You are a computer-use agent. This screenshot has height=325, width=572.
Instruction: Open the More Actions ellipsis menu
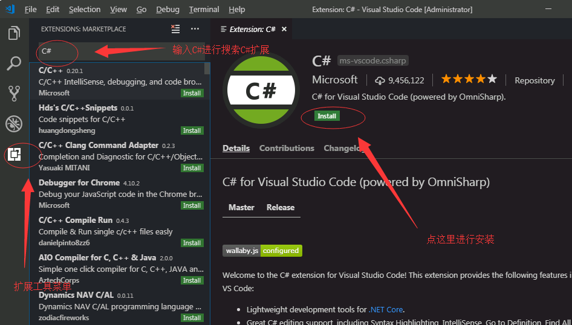coord(195,29)
